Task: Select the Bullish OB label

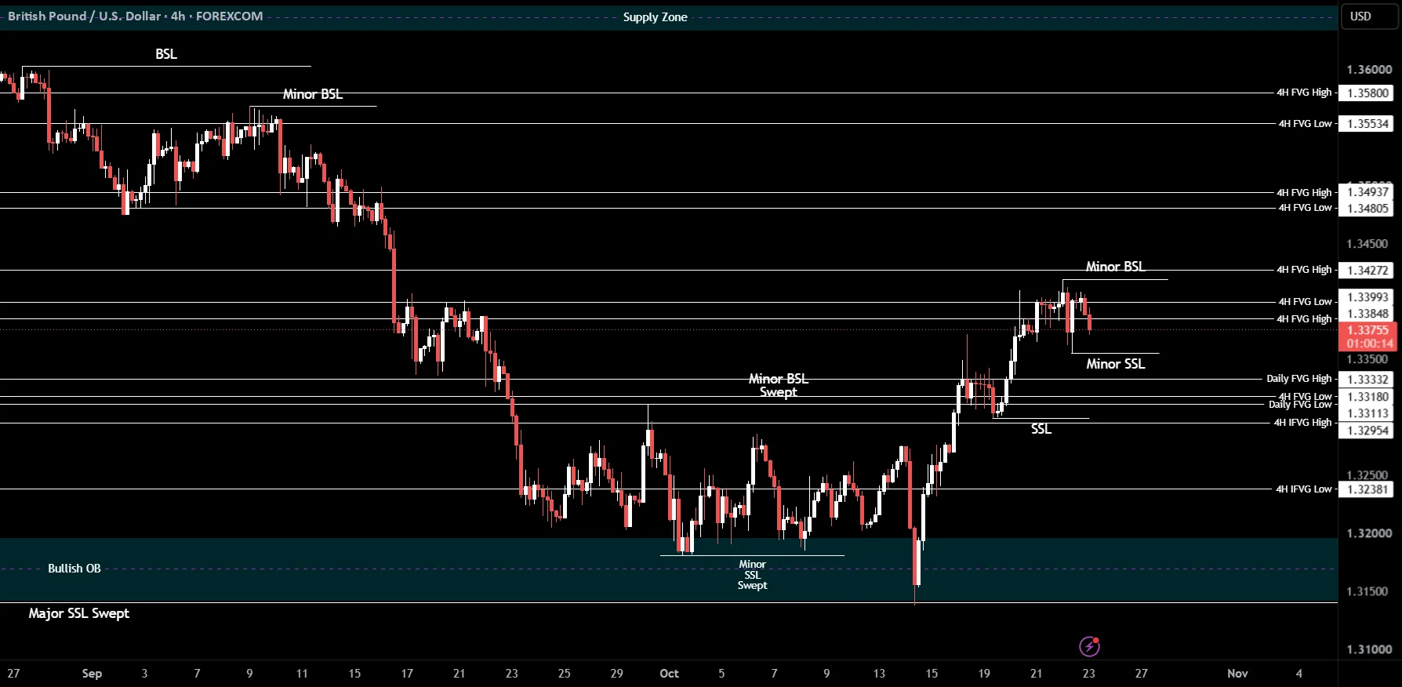Action: click(x=74, y=569)
